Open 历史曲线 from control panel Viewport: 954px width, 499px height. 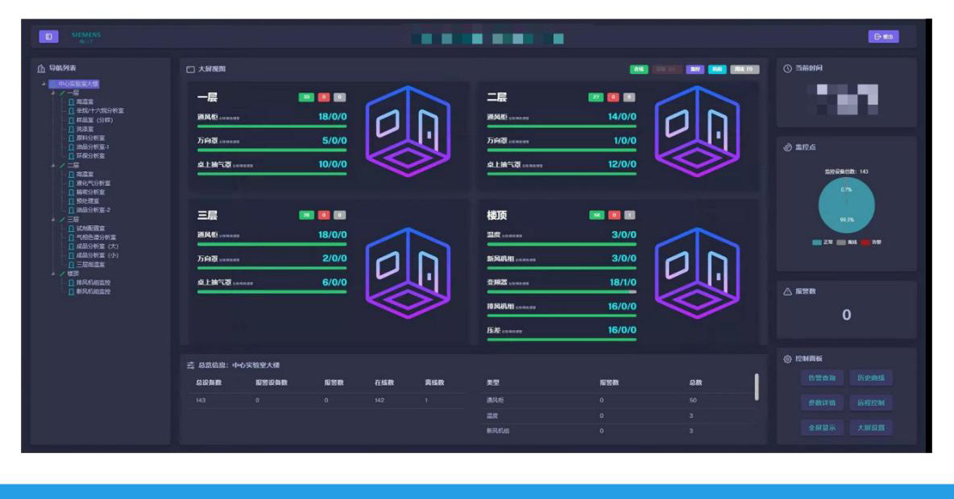coord(871,378)
